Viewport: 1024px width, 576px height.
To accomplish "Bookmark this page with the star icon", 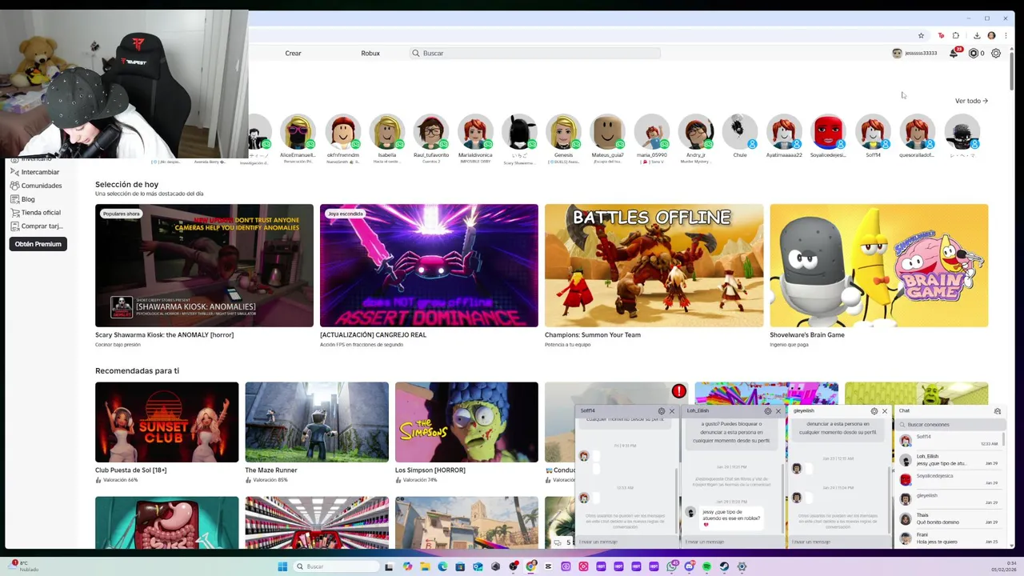I will [921, 35].
